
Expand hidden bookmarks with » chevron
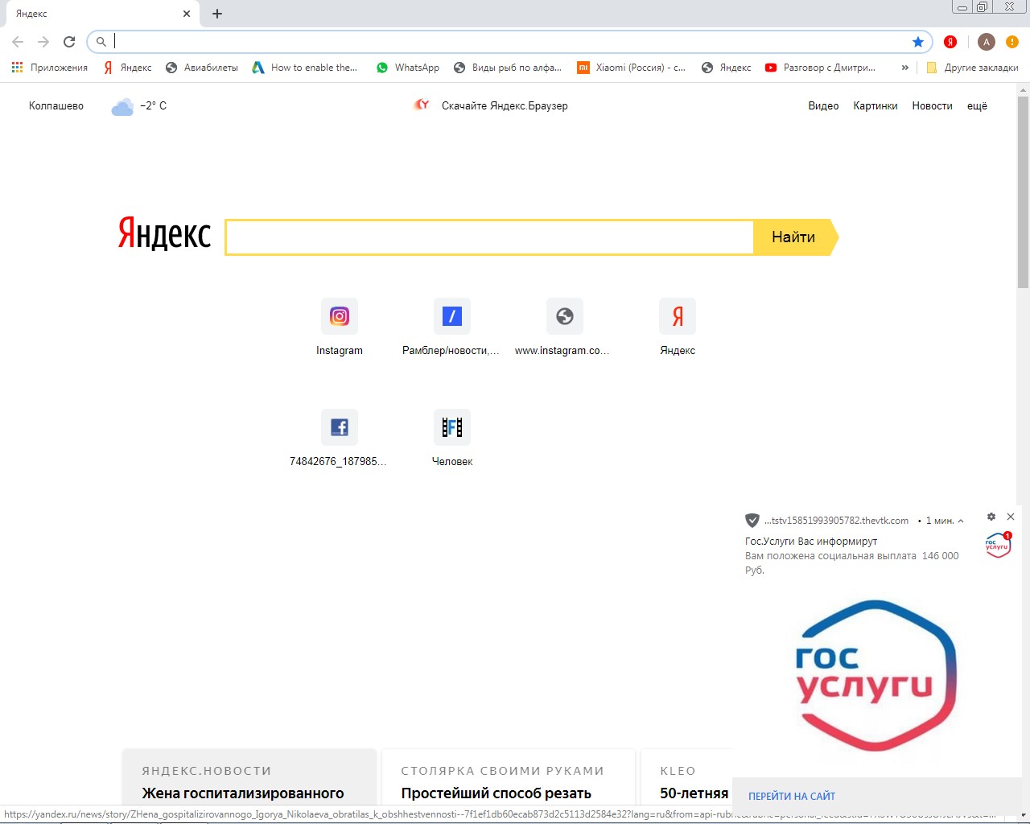point(905,68)
